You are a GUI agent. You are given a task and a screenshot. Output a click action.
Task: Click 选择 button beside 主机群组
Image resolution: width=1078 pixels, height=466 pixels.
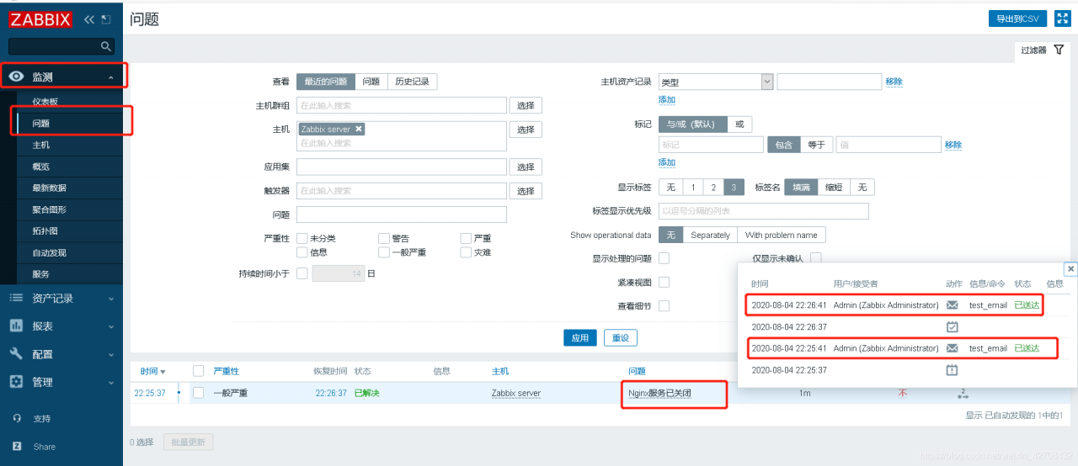(x=526, y=105)
